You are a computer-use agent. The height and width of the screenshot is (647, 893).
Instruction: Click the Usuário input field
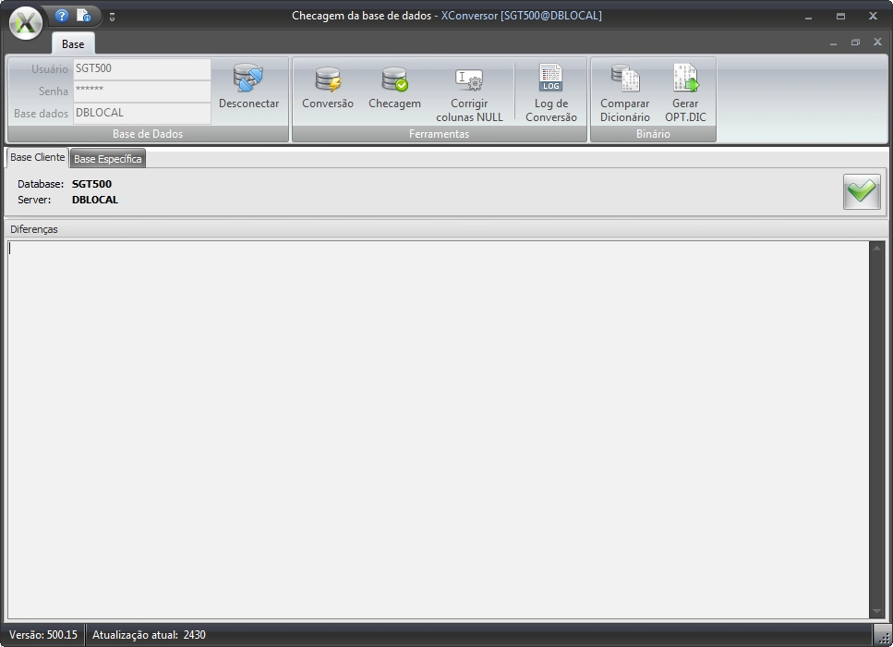141,69
